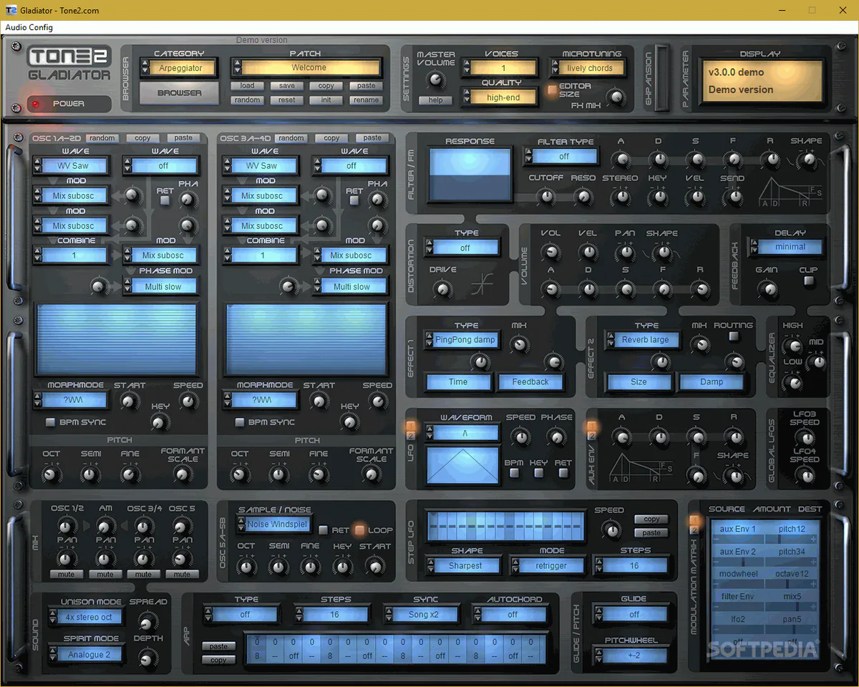Open Spirit Mode Analogue 2 dropdown
The image size is (859, 687).
87,654
